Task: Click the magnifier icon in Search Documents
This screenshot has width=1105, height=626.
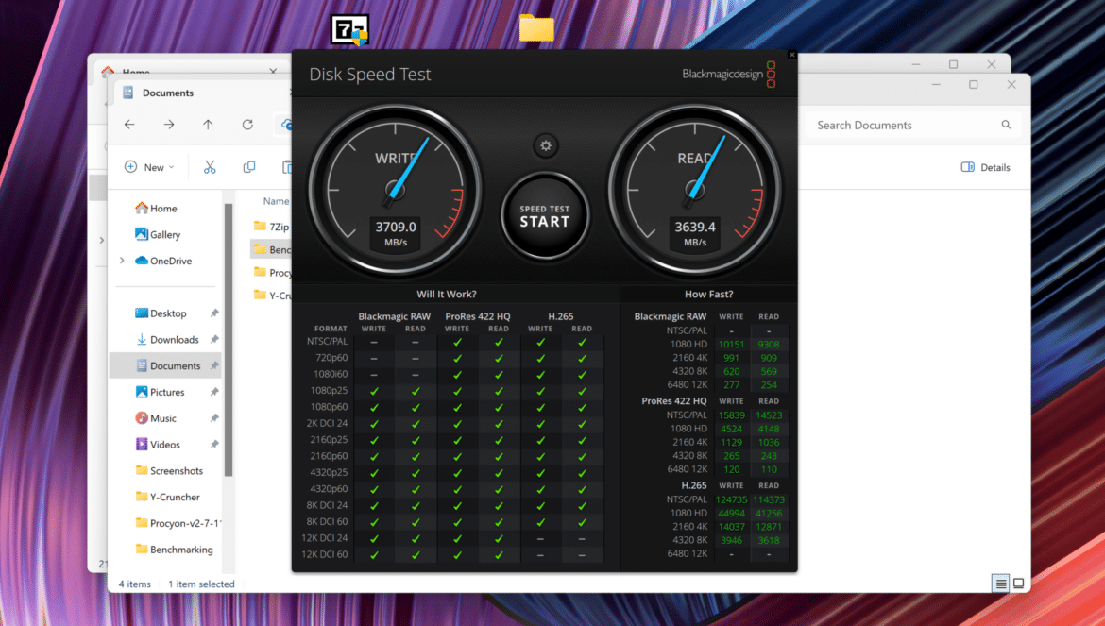Action: pyautogui.click(x=1007, y=125)
